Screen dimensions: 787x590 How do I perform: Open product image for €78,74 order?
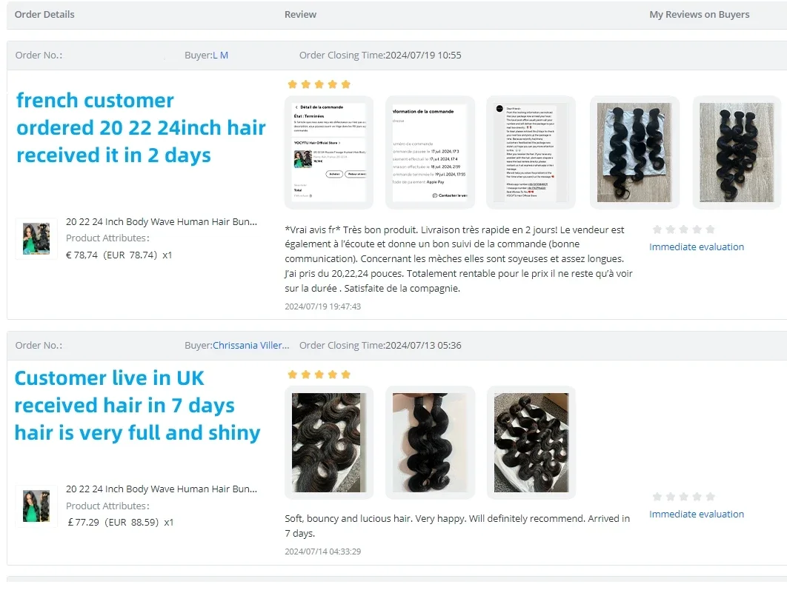36,238
